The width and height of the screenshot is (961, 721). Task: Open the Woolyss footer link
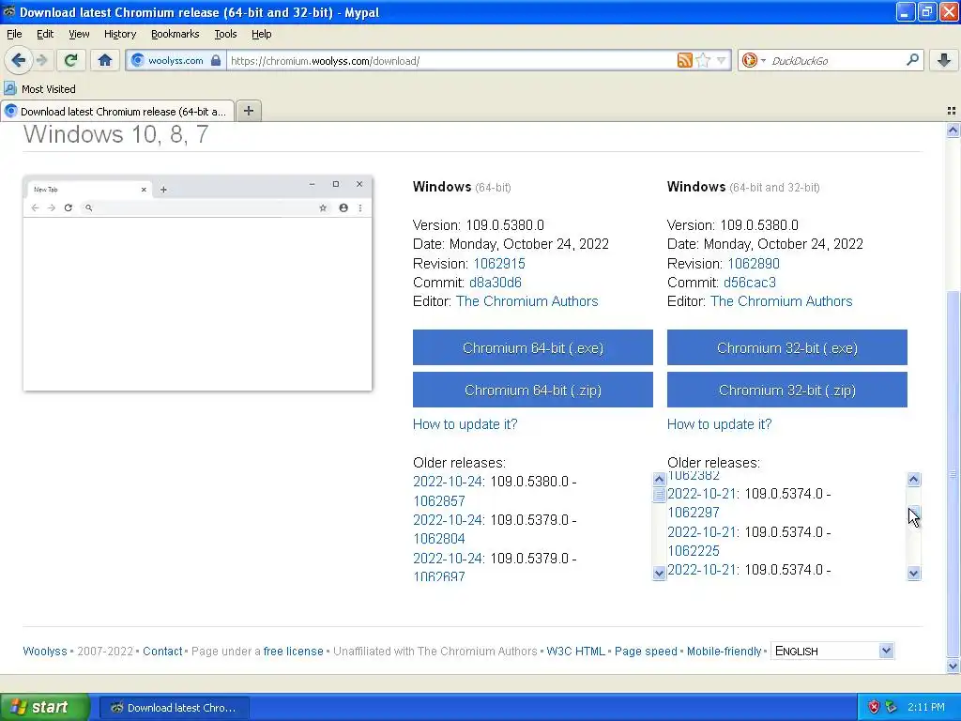tap(45, 652)
